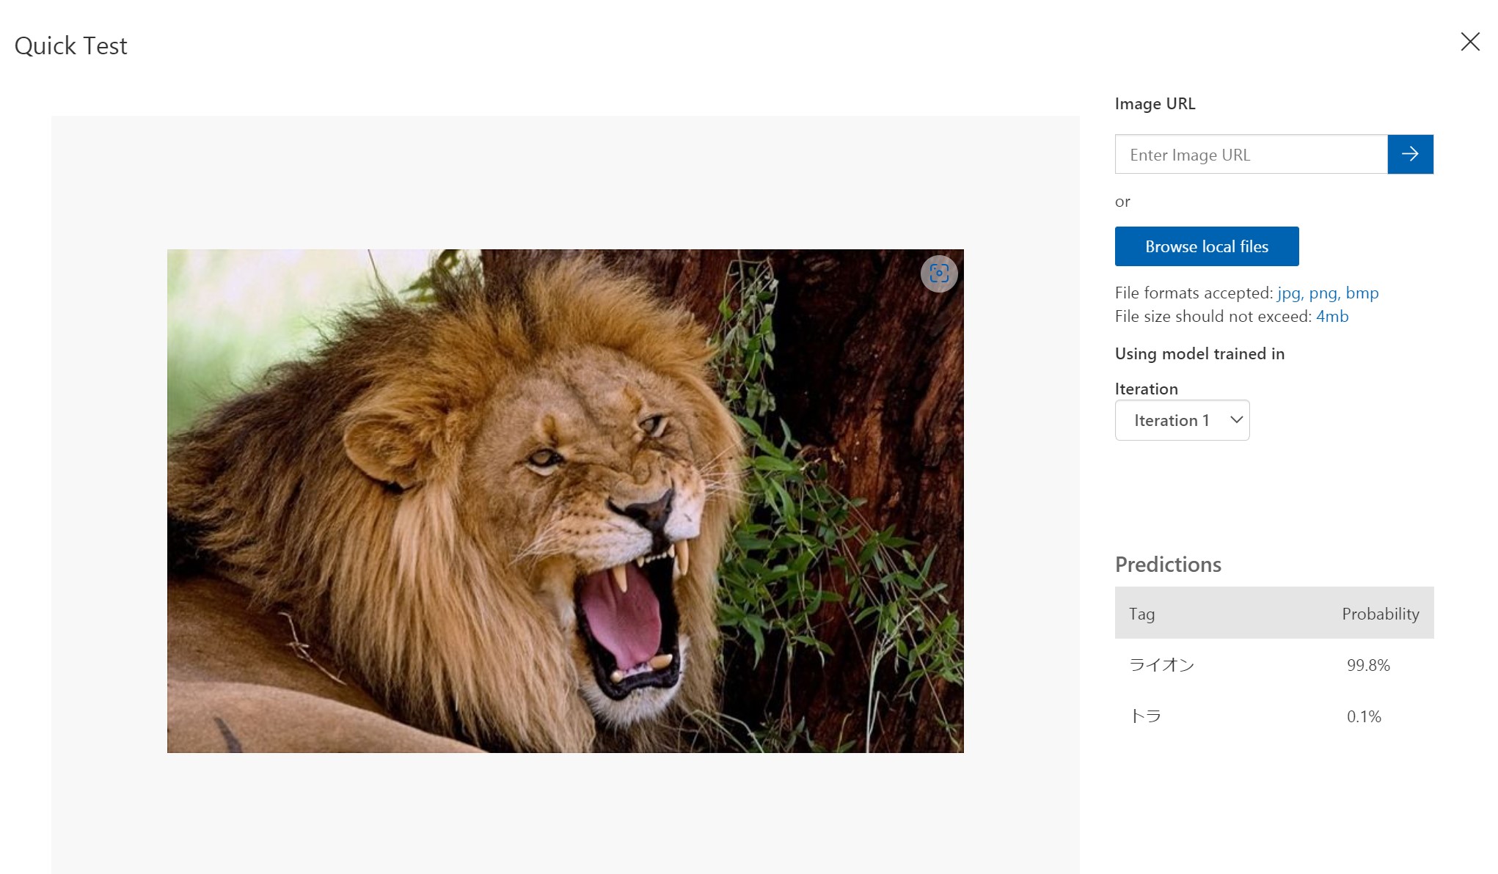
Task: Select the トラ prediction tag
Action: (x=1145, y=716)
